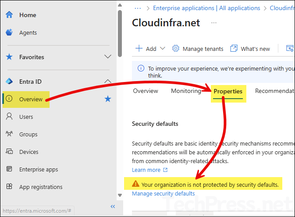
Task: Open the breadcrumb ellipsis menu
Action: [138, 8]
